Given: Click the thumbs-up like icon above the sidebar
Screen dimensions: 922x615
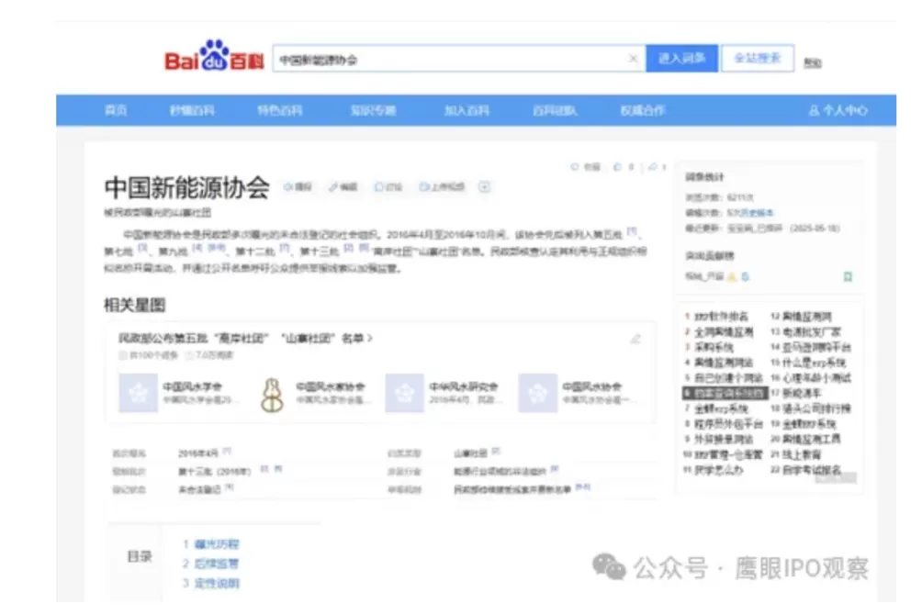Looking at the screenshot, I should 617,168.
